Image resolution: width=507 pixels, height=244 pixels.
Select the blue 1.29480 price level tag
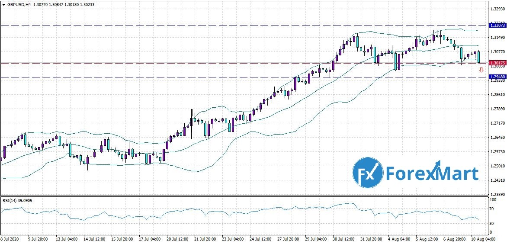(497, 77)
